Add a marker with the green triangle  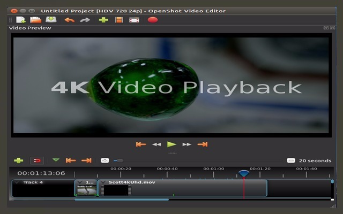coord(56,160)
